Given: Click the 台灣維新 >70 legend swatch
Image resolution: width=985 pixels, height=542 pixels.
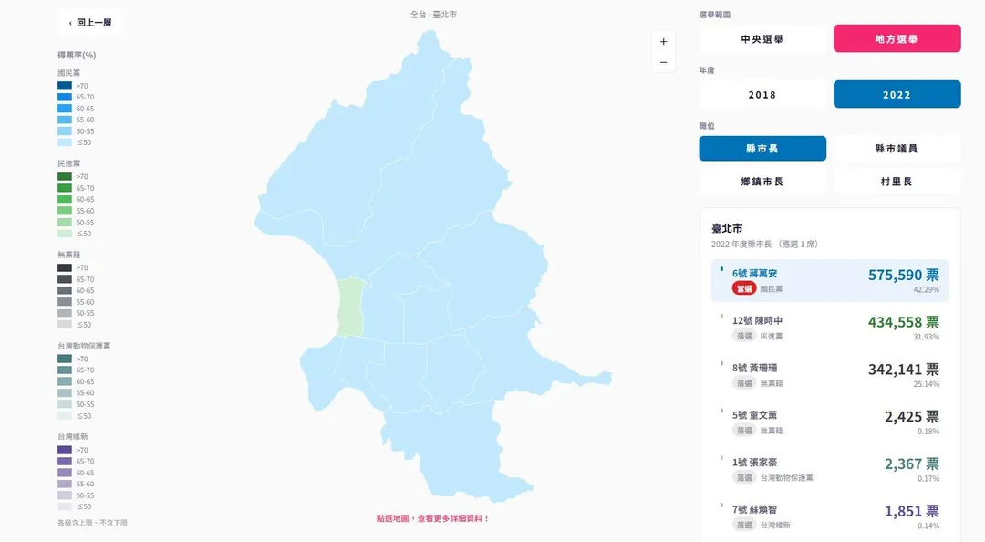Looking at the screenshot, I should pos(65,450).
